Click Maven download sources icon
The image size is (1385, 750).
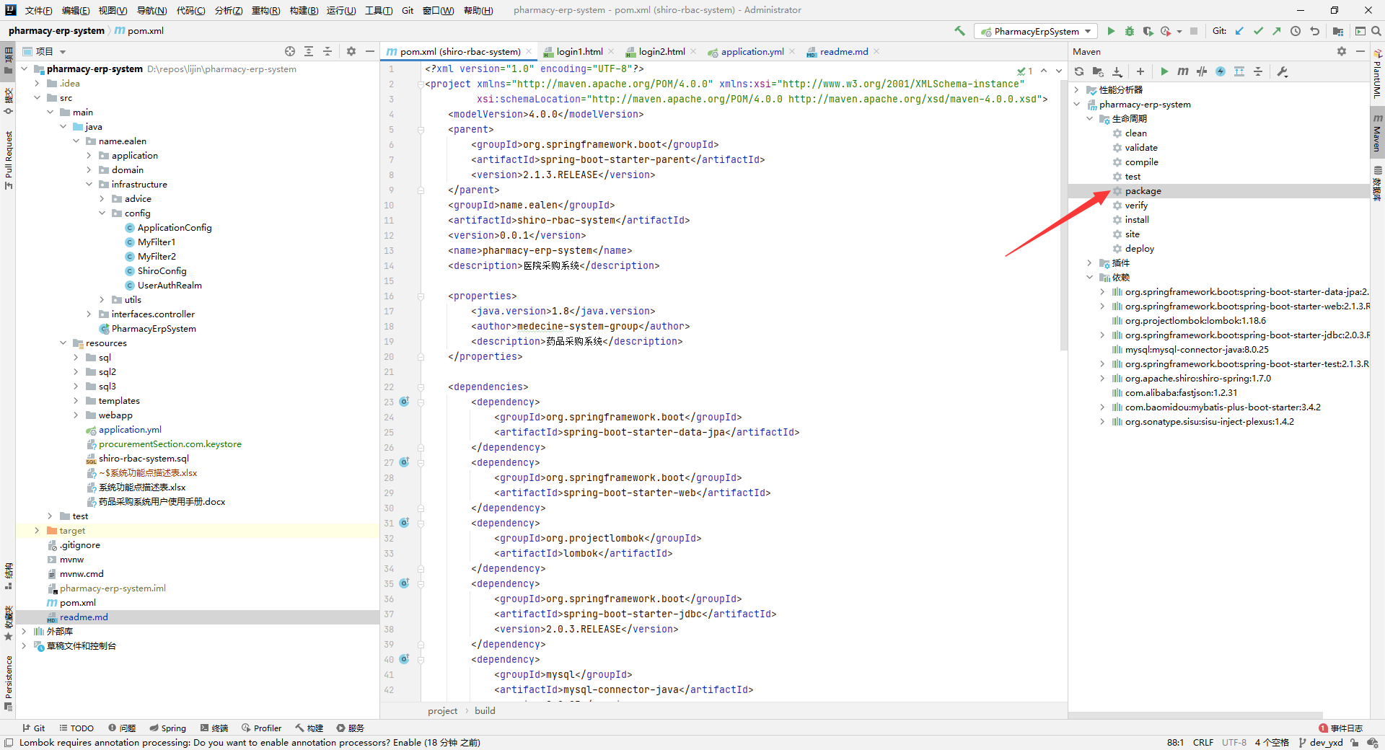(x=1117, y=71)
